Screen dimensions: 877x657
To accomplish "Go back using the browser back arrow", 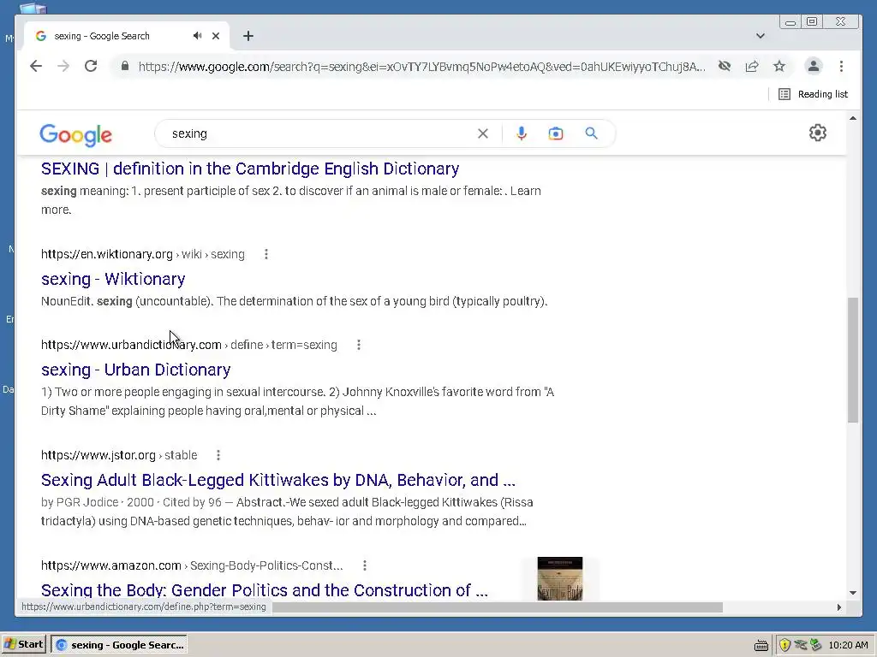I will pos(36,67).
